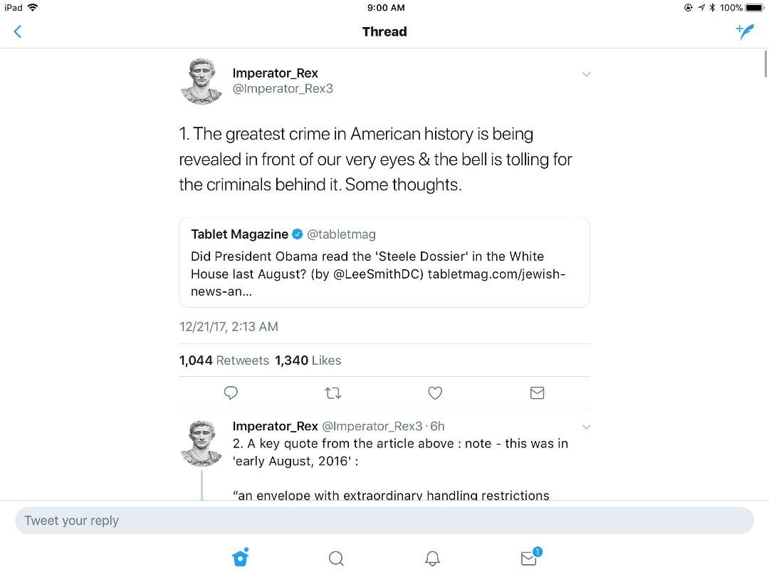
Task: Open the Search tab with the magnifier icon
Action: click(x=336, y=558)
